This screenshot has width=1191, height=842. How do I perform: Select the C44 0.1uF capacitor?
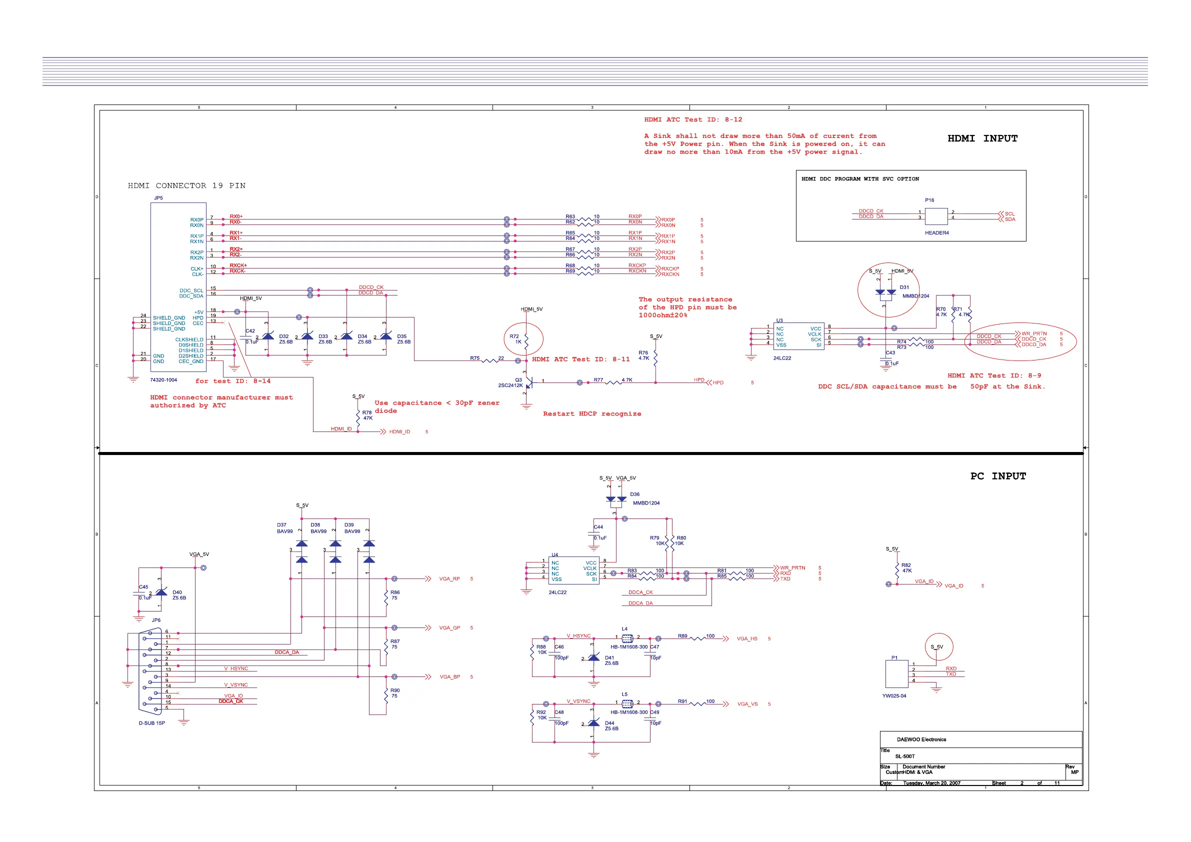tap(594, 533)
